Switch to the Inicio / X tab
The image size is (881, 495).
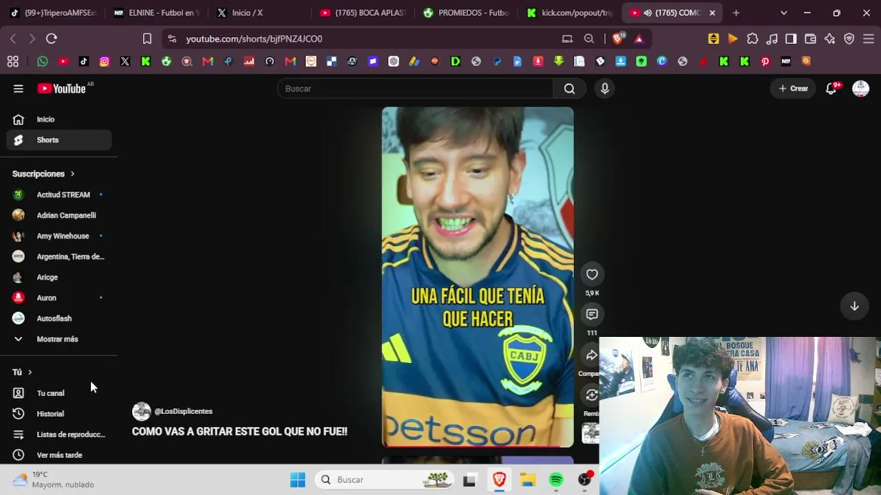tap(260, 12)
